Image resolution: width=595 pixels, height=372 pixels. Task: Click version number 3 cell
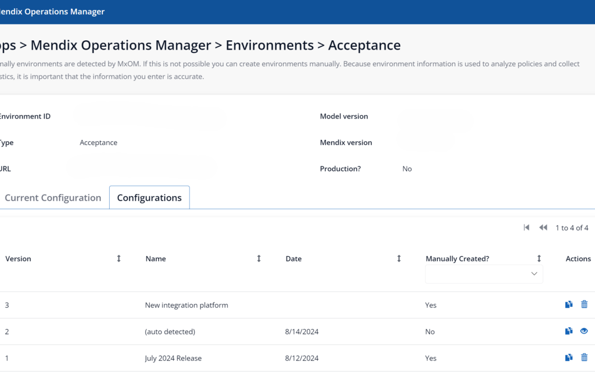pos(7,305)
